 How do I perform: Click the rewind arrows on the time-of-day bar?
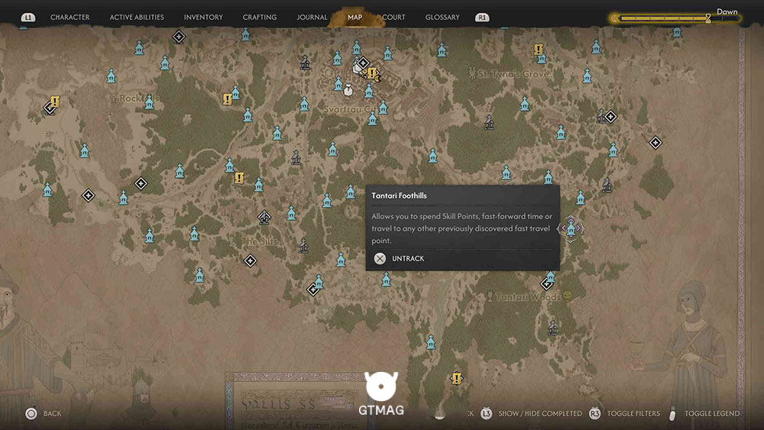[x=615, y=18]
